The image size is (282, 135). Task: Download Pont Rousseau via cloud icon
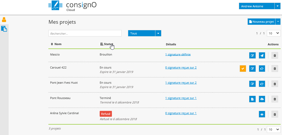(x=262, y=99)
